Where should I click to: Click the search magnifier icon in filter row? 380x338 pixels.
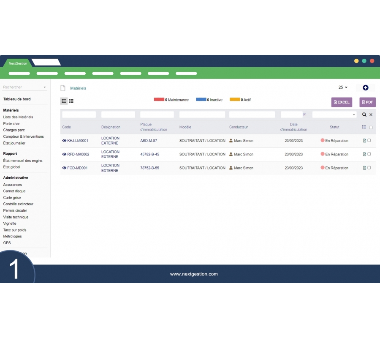click(364, 114)
